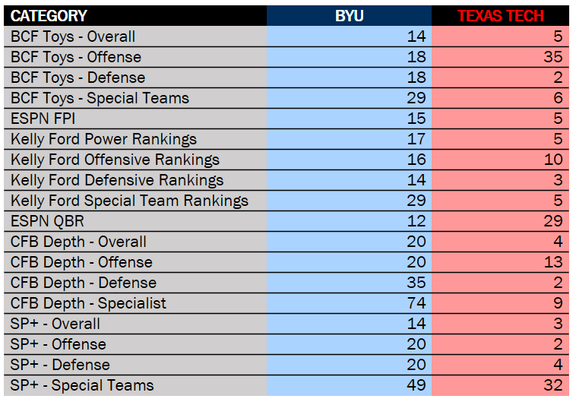This screenshot has height=402, width=573.
Task: Click the CFB Depth - Defense row label
Action: [x=84, y=283]
